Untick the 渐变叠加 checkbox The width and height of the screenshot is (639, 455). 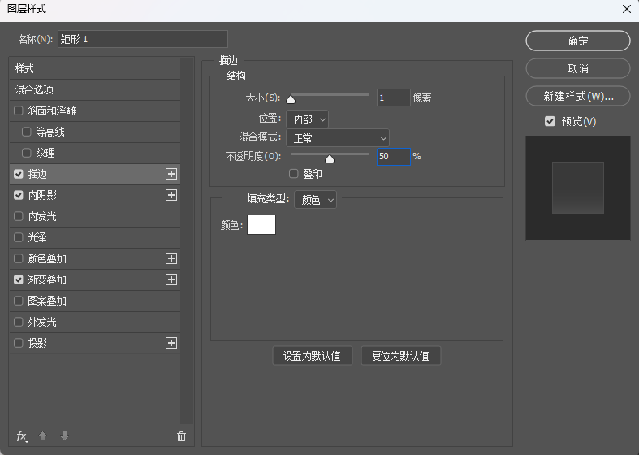point(19,279)
